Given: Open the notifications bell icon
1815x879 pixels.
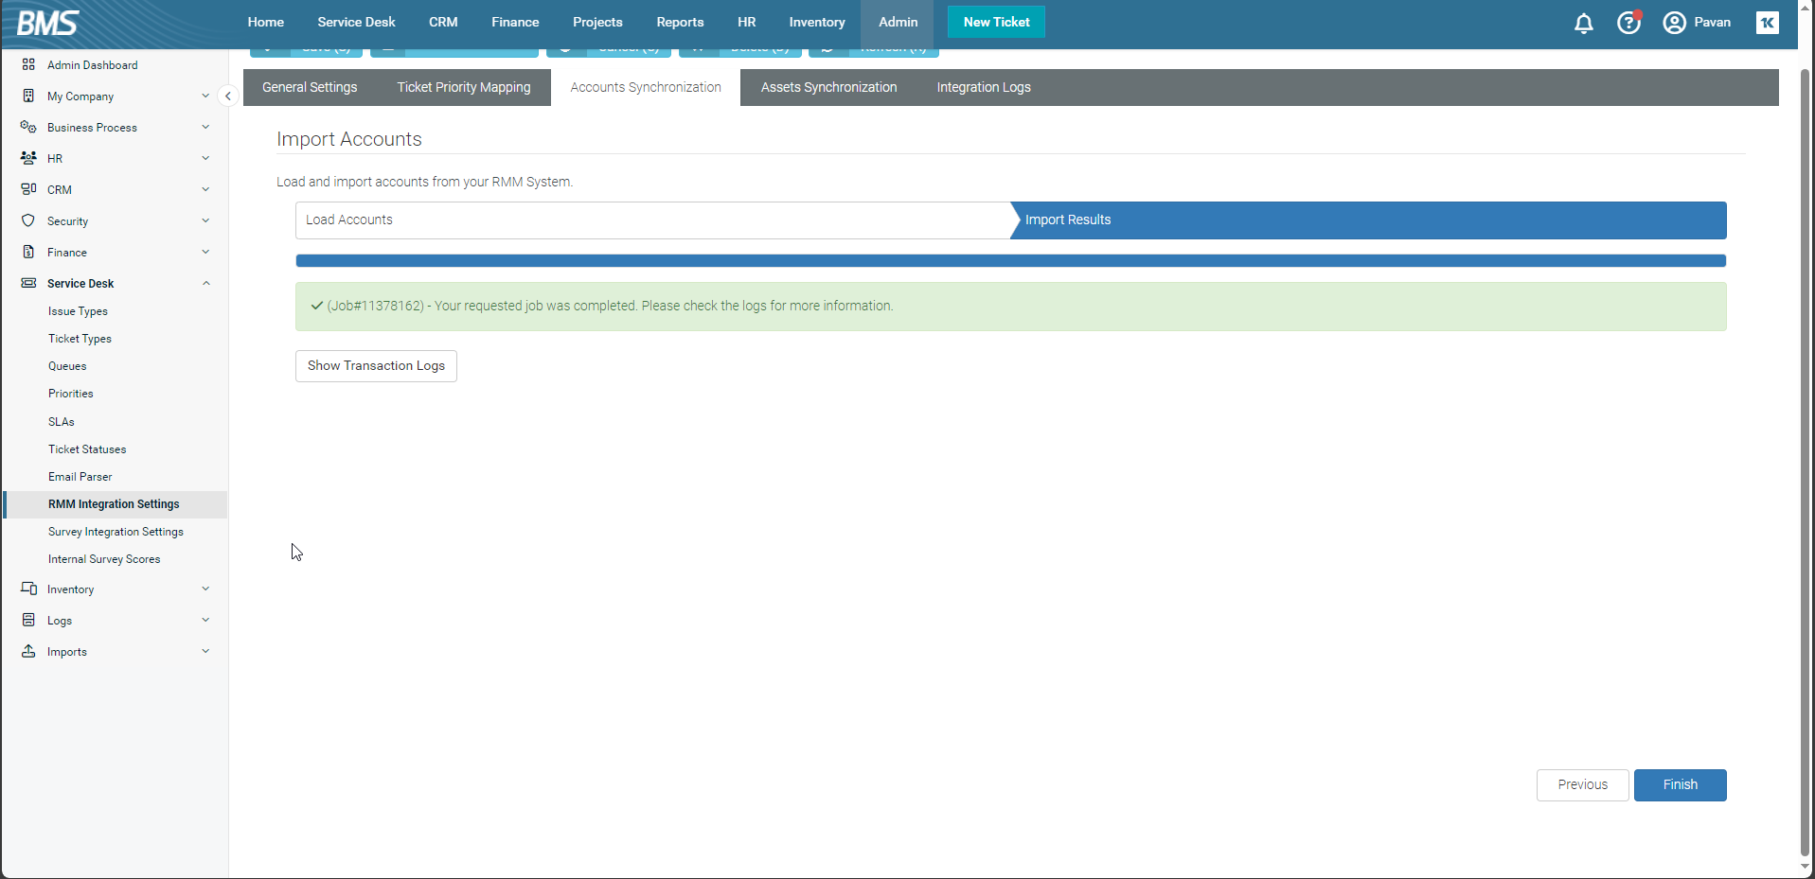Looking at the screenshot, I should coord(1583,23).
